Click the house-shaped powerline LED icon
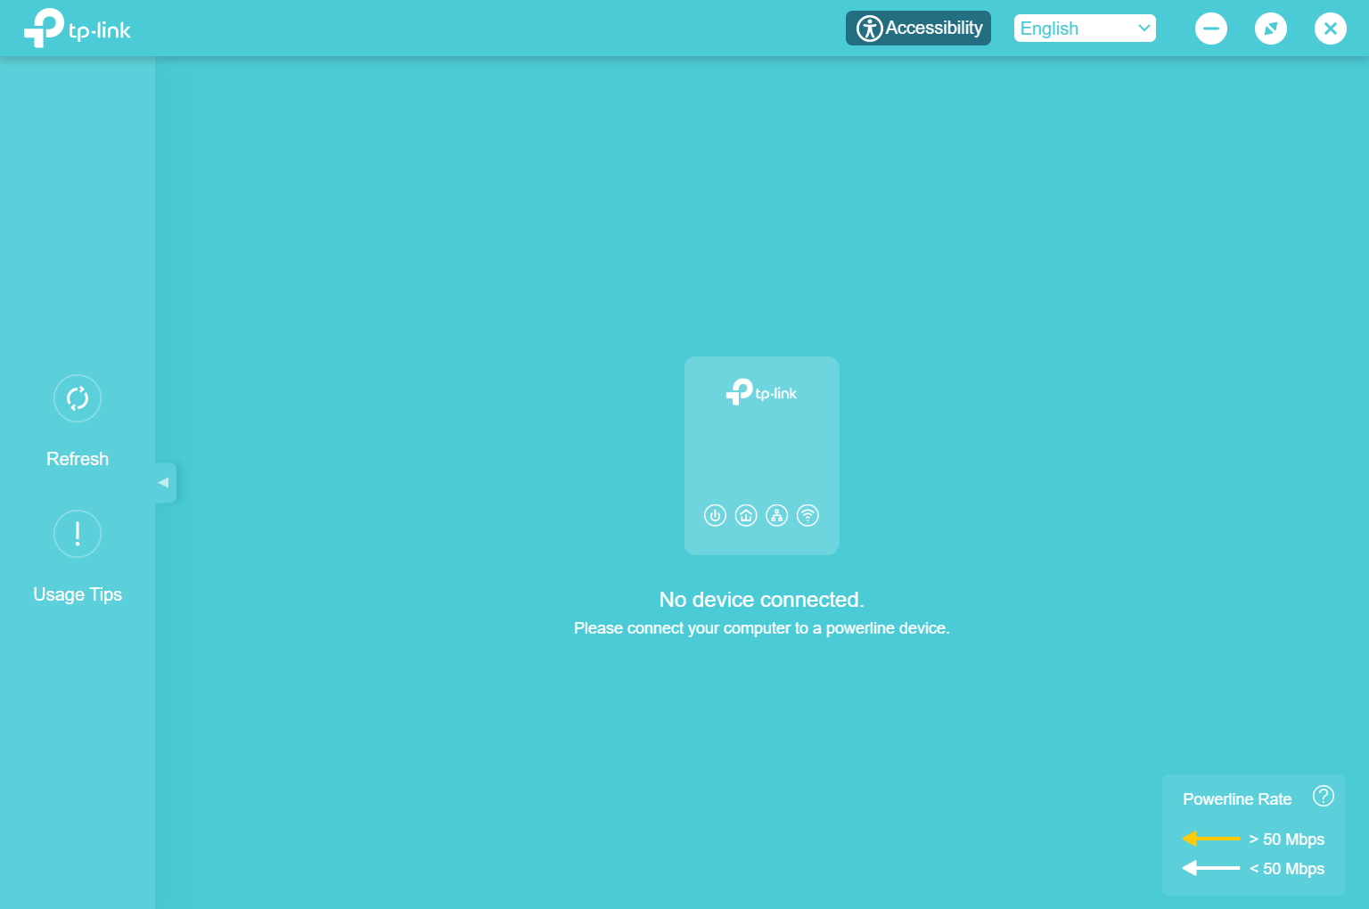This screenshot has height=909, width=1369. click(746, 515)
